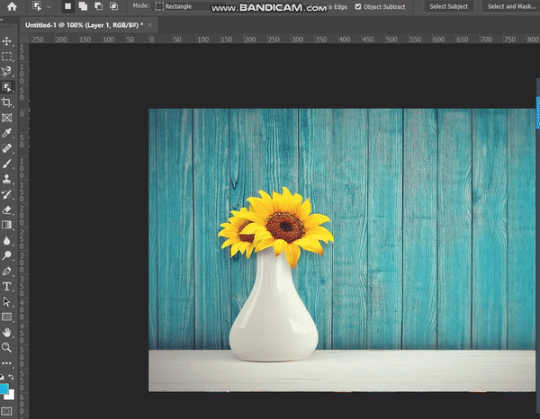
Task: Open the Mode Rectangle dropdown
Action: click(x=189, y=6)
